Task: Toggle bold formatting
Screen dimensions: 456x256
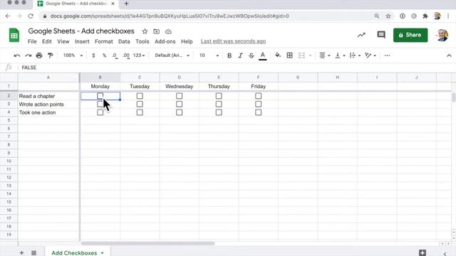Action: (229, 55)
